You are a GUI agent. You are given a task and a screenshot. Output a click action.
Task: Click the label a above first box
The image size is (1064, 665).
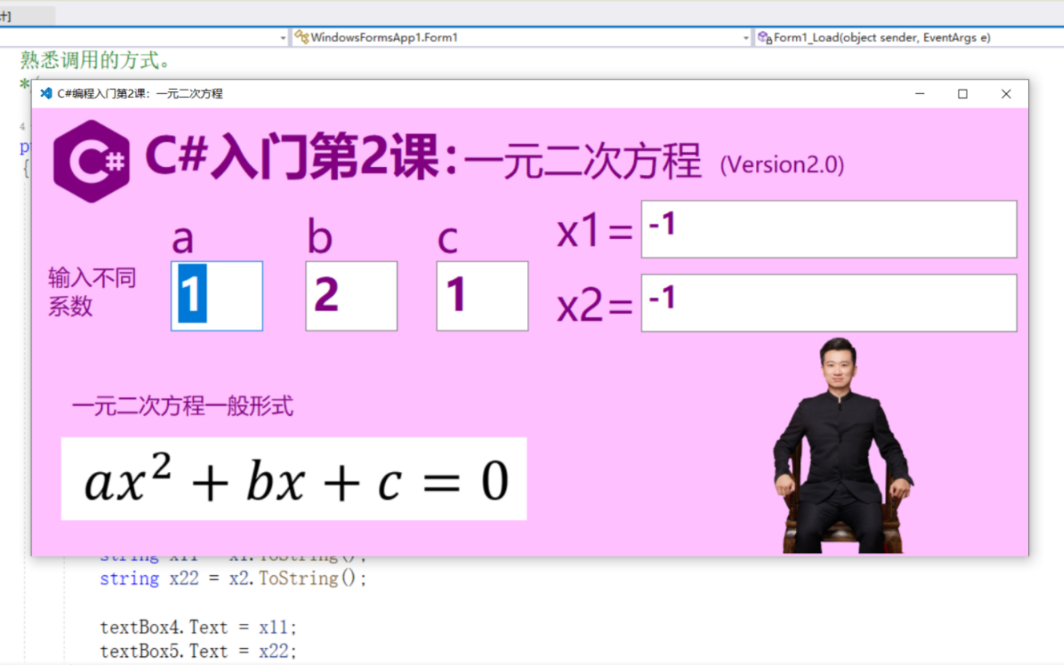point(182,238)
